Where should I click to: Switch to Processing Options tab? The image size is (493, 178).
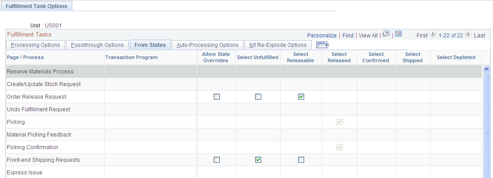(35, 45)
